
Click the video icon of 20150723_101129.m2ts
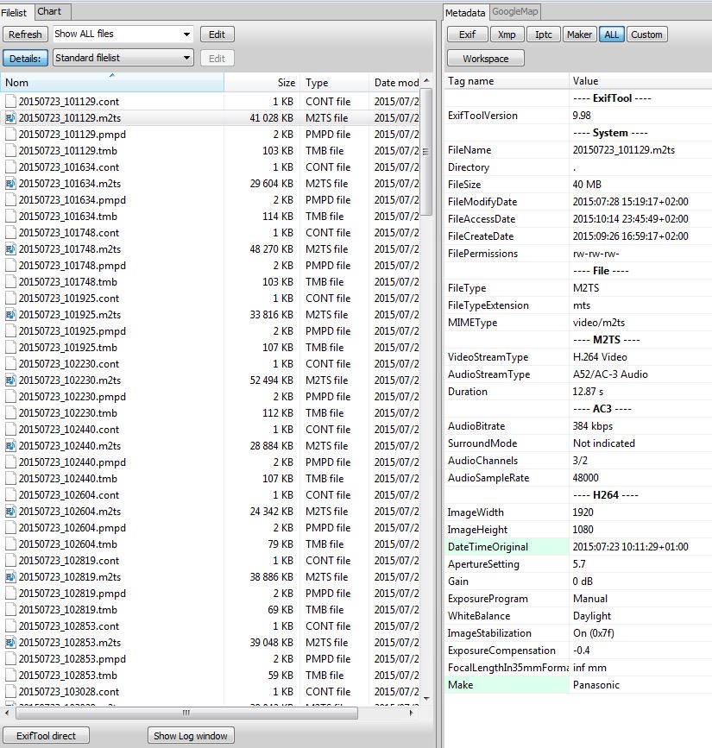[x=10, y=118]
